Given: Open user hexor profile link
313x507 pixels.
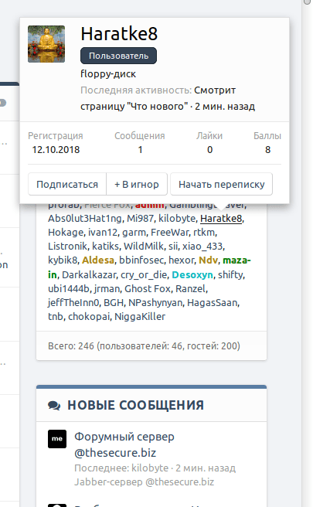Looking at the screenshot, I should point(181,260).
